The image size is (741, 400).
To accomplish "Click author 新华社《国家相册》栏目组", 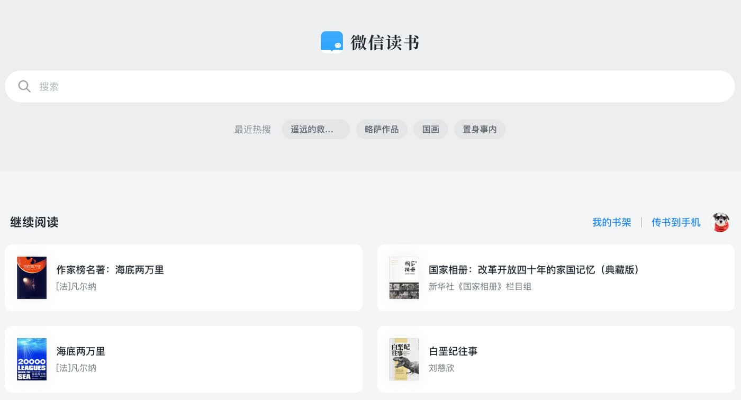I will point(480,286).
